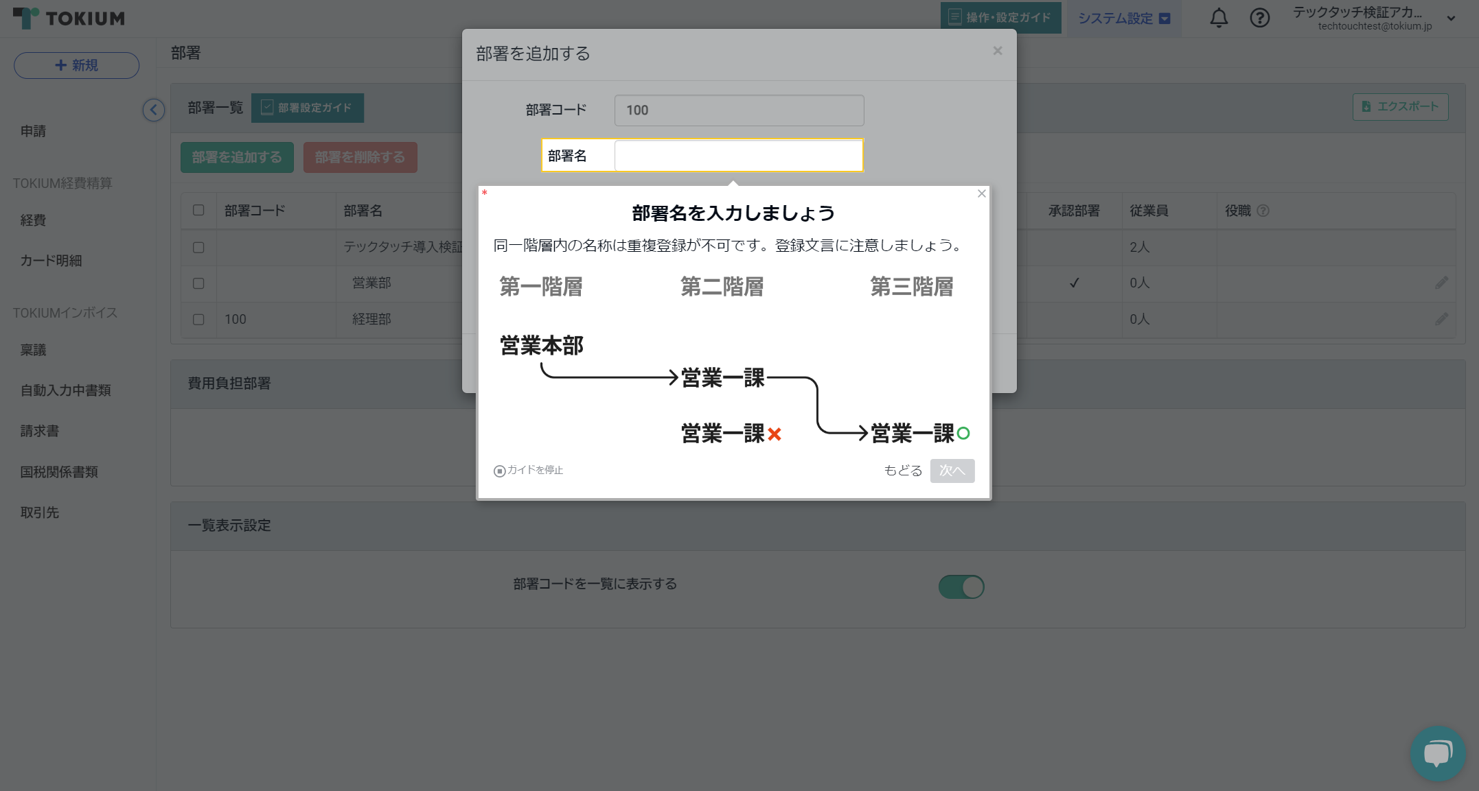Screen dimensions: 1479x791
Task: Open the システム設定 dropdown
Action: point(1123,18)
